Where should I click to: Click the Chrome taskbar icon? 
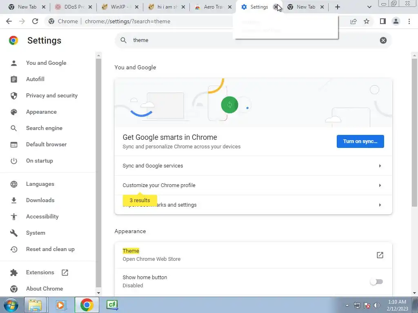click(x=87, y=305)
